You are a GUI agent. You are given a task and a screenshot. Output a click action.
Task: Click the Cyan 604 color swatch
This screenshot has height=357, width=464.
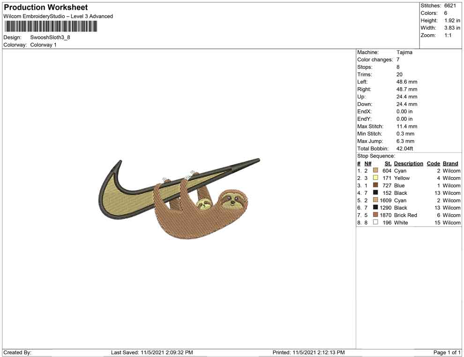(x=375, y=171)
